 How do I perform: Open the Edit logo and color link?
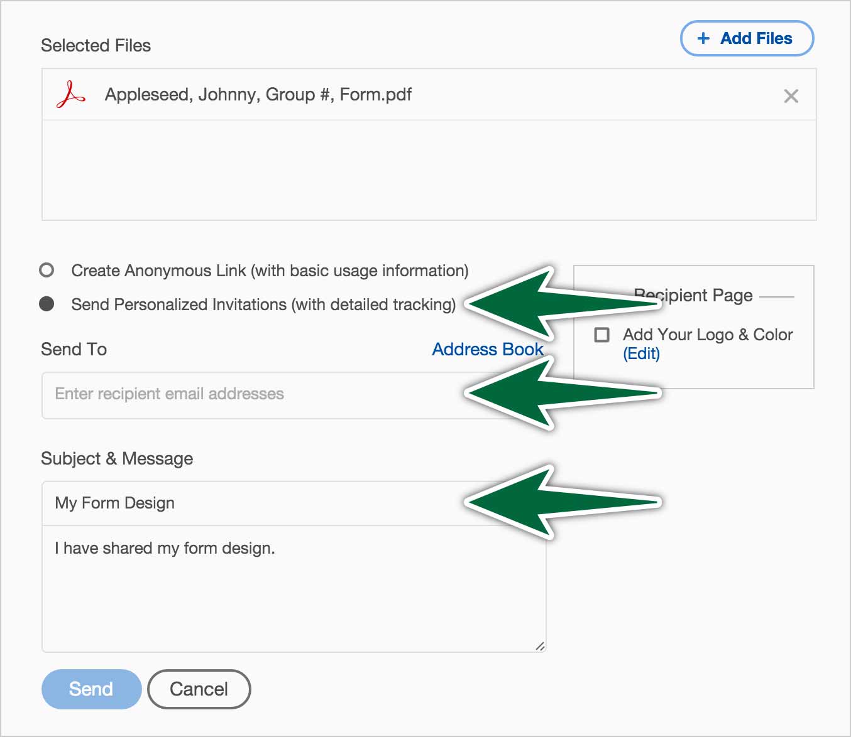click(x=641, y=354)
